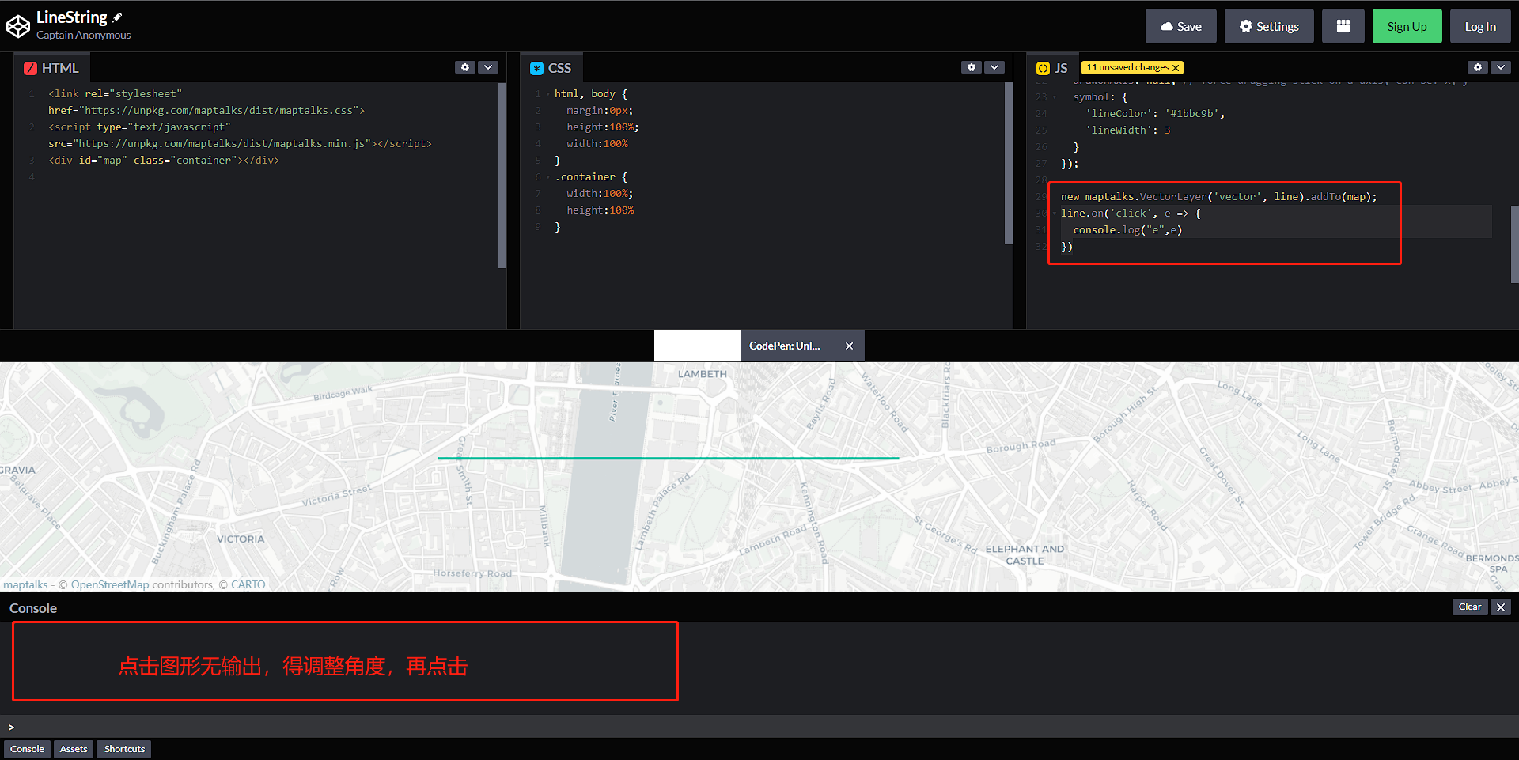This screenshot has height=760, width=1519.
Task: Collapse line.on click block fold arrow
Action: (1055, 214)
